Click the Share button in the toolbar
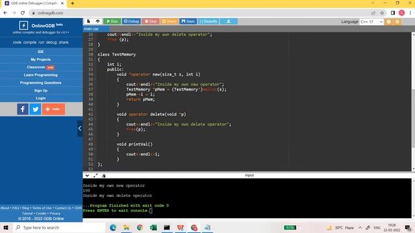Screen dimensions: 415x233 tap(169, 21)
